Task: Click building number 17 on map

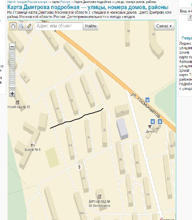Action: point(25,77)
